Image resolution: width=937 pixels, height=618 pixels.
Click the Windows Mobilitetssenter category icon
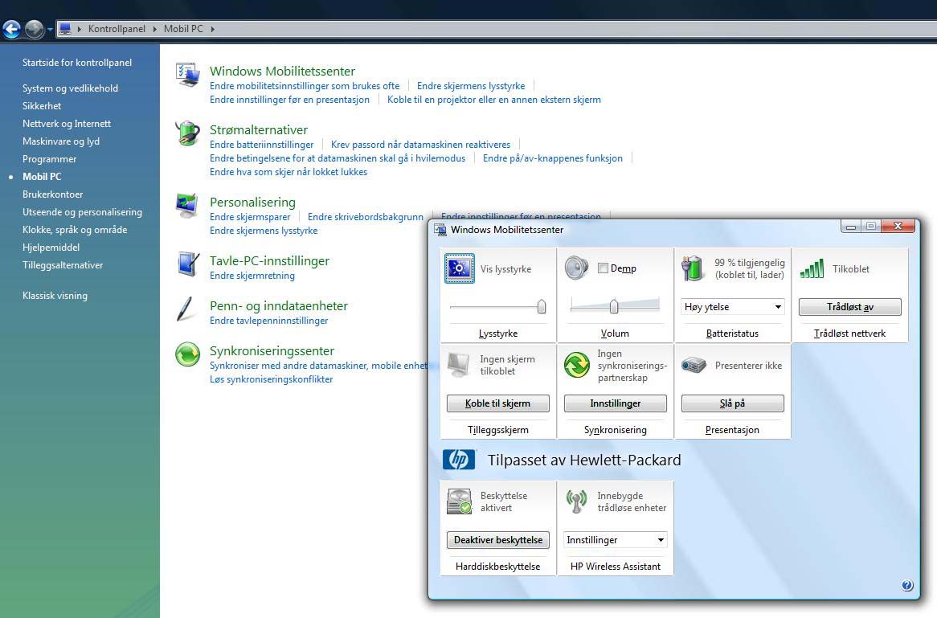coord(187,75)
